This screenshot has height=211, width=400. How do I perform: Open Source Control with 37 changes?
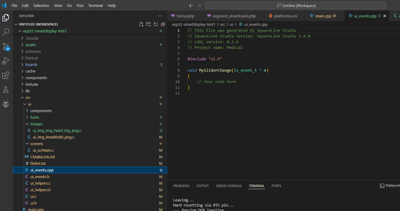coord(6,46)
